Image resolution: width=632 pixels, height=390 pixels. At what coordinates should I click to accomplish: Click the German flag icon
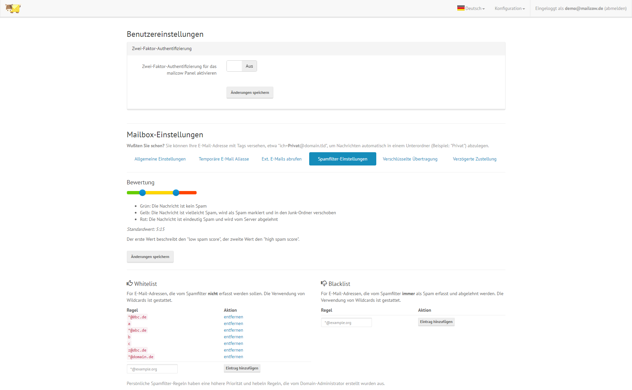(x=461, y=8)
